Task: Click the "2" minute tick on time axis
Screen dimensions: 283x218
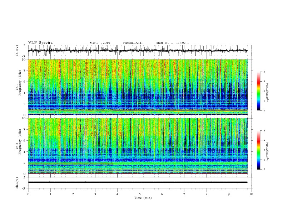Action: click(73, 194)
